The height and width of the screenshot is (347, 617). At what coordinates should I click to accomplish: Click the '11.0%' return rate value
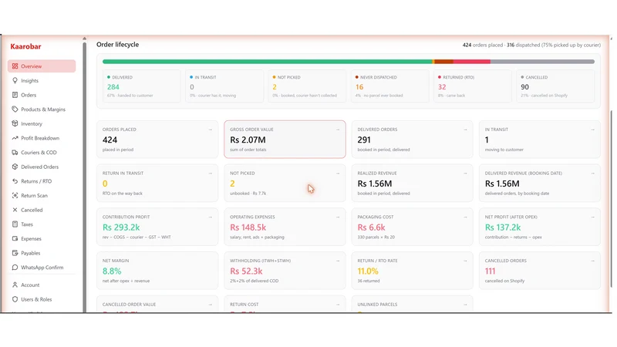(368, 271)
